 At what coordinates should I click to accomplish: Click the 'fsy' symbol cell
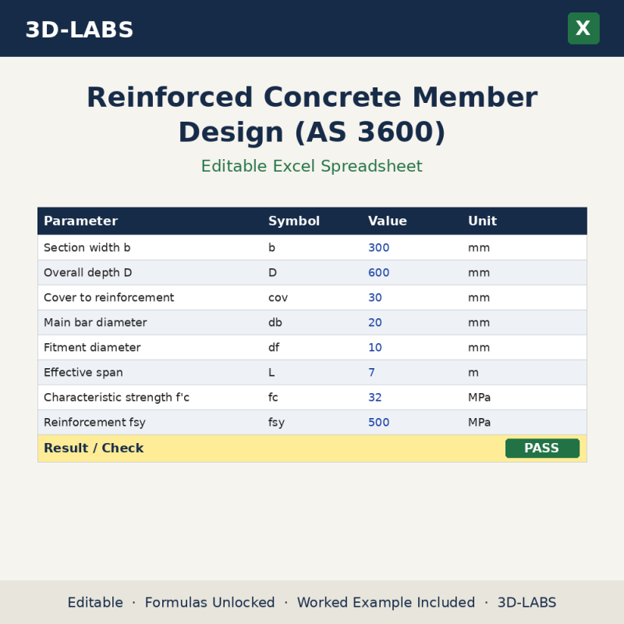tap(276, 422)
